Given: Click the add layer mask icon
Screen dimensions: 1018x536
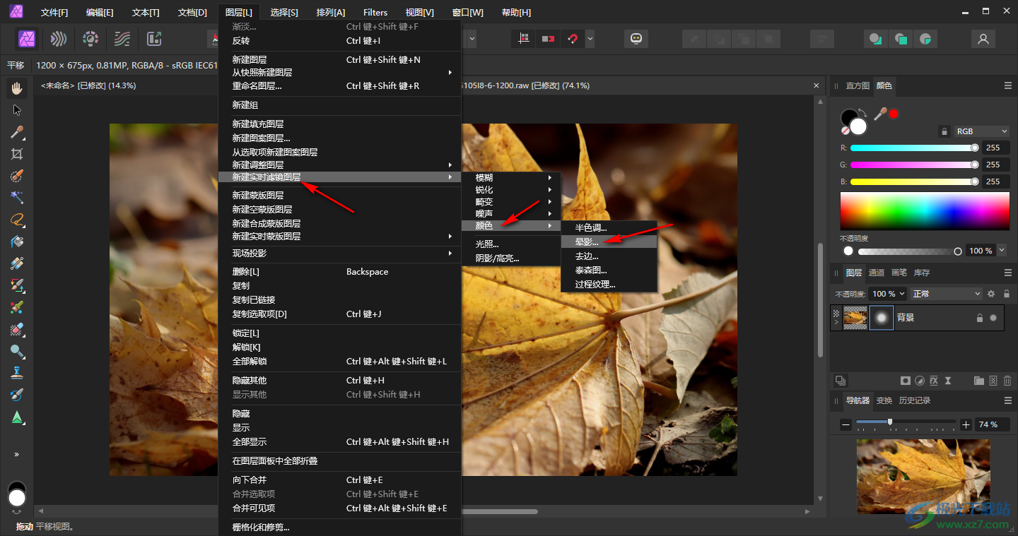Looking at the screenshot, I should point(905,381).
